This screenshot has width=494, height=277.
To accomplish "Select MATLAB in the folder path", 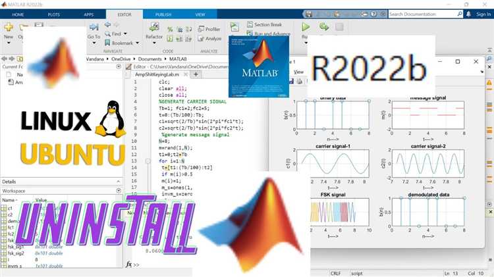I will tap(178, 59).
